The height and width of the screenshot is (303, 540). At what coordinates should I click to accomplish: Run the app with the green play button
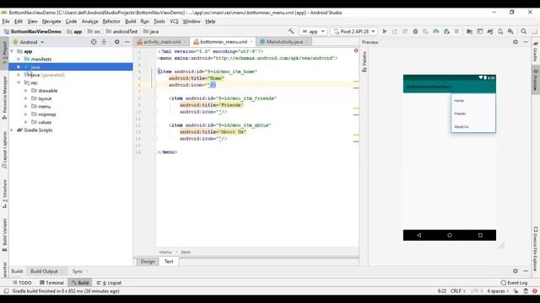tap(385, 31)
